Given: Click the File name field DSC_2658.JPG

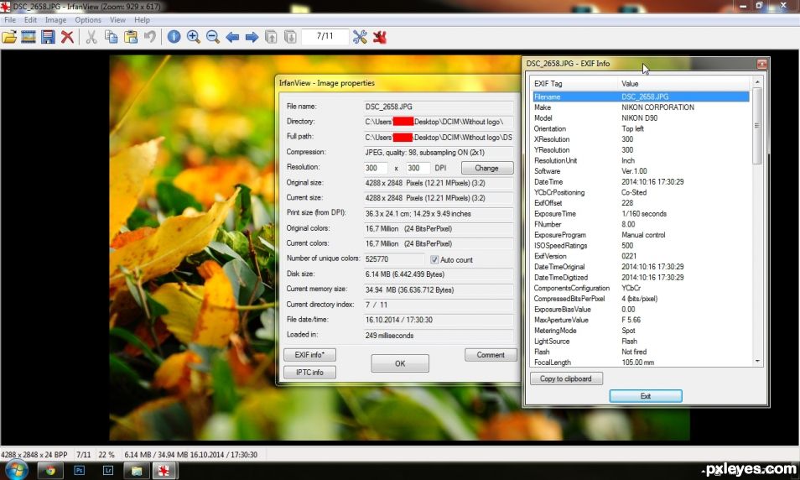Looking at the screenshot, I should tap(439, 107).
